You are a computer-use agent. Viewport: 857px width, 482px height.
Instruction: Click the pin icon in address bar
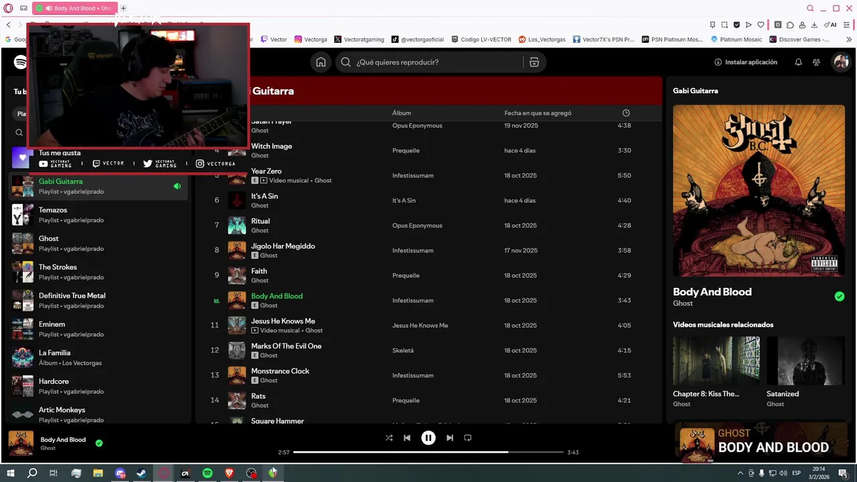pyautogui.click(x=712, y=25)
